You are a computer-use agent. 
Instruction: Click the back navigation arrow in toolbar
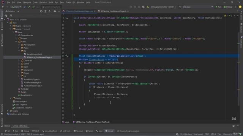[x=3, y=7]
